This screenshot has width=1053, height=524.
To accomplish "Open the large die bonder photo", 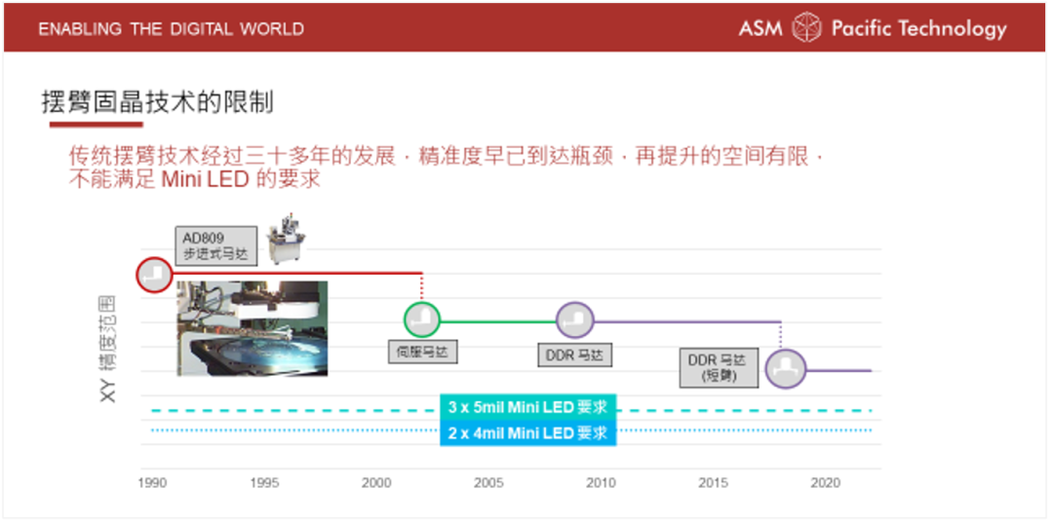I will coord(252,328).
